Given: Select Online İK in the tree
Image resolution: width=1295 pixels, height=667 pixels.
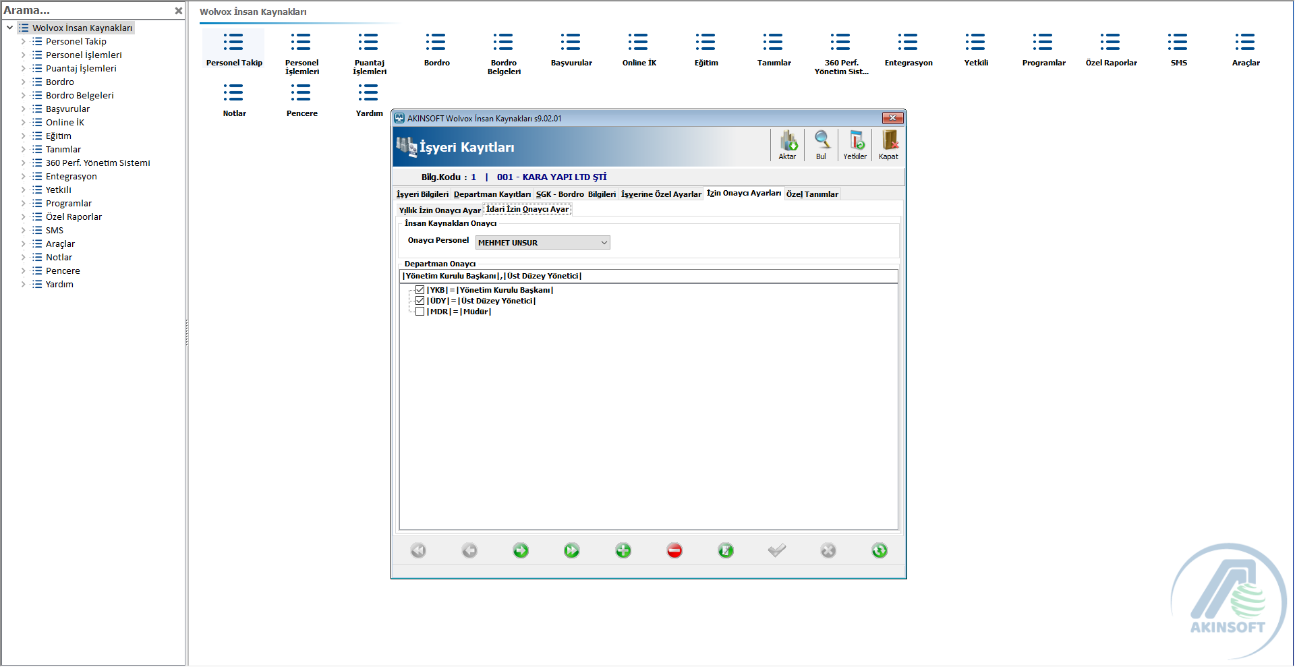Looking at the screenshot, I should (65, 122).
